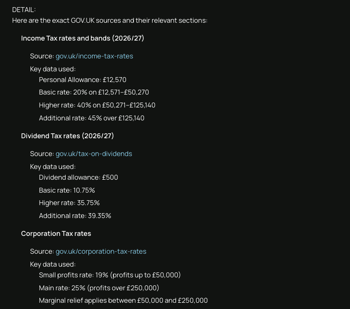Select the Higher rate 35.75% line
The width and height of the screenshot is (350, 309).
[69, 202]
